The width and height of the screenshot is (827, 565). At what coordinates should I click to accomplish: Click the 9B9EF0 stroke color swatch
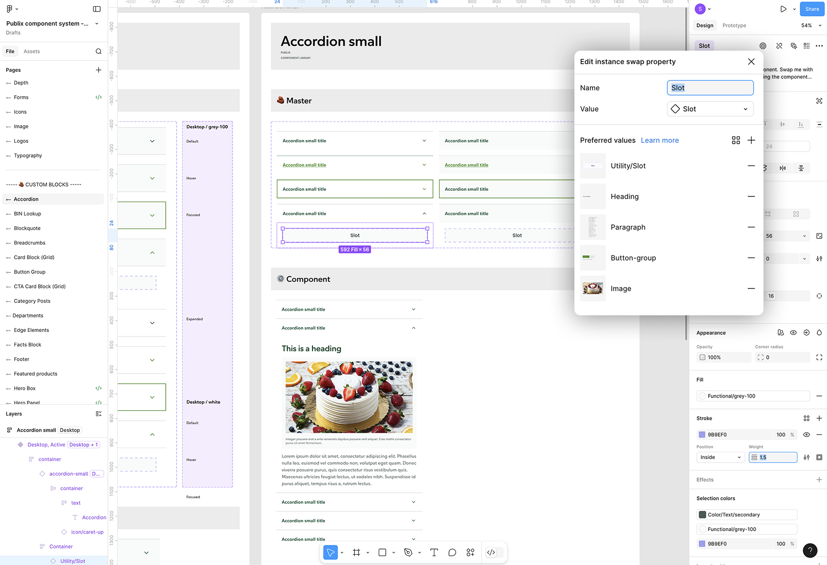[x=702, y=435]
